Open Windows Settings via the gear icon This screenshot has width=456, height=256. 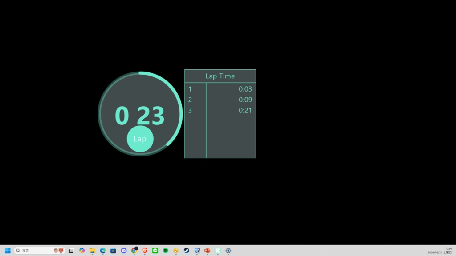[228, 250]
